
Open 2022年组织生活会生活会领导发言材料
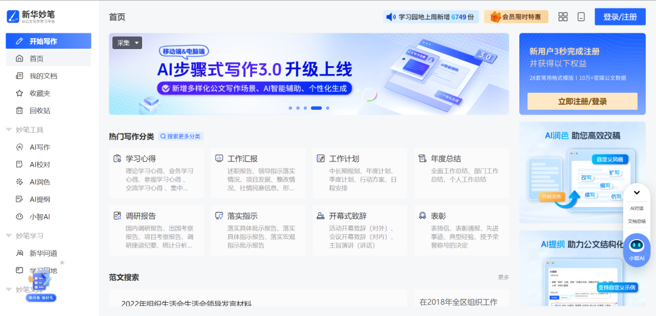tap(186, 304)
